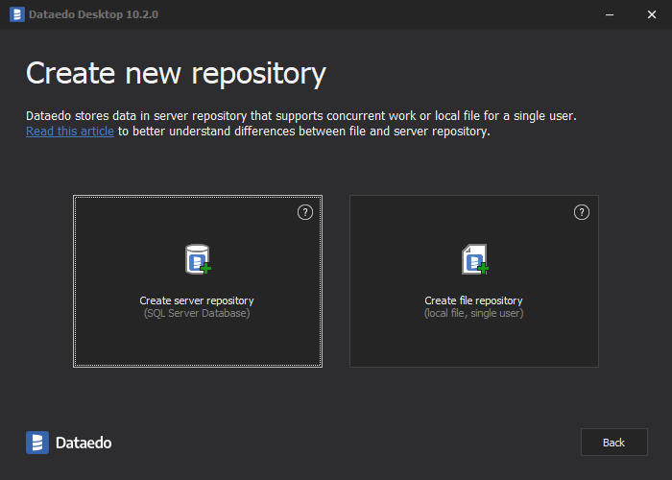Click the server repository database icon
Screen dimensions: 672x480
pos(198,259)
